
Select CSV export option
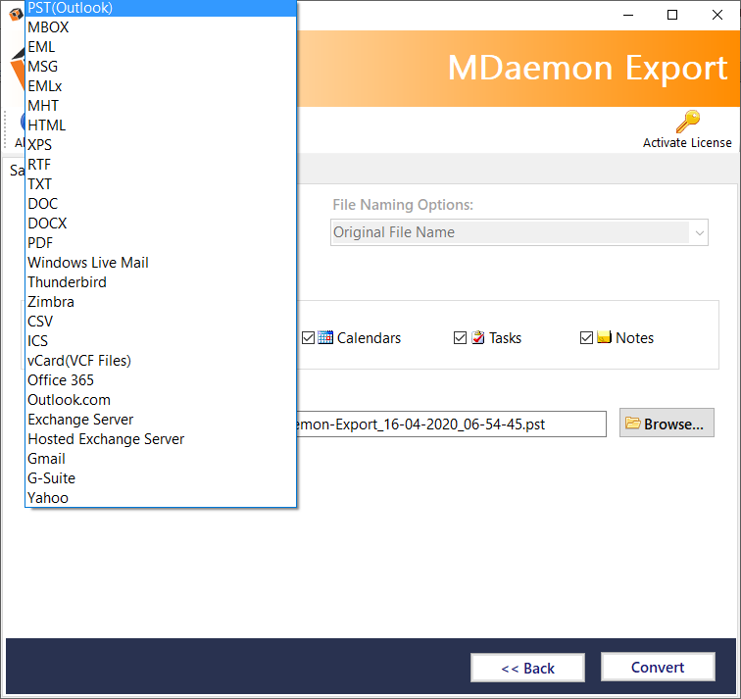(161, 322)
